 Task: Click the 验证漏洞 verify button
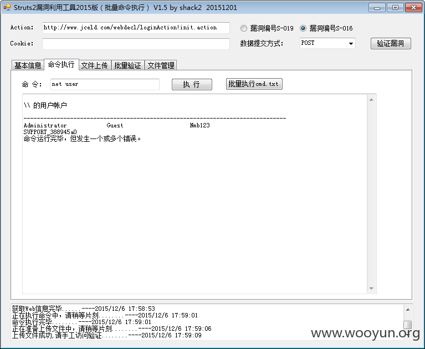tap(391, 43)
